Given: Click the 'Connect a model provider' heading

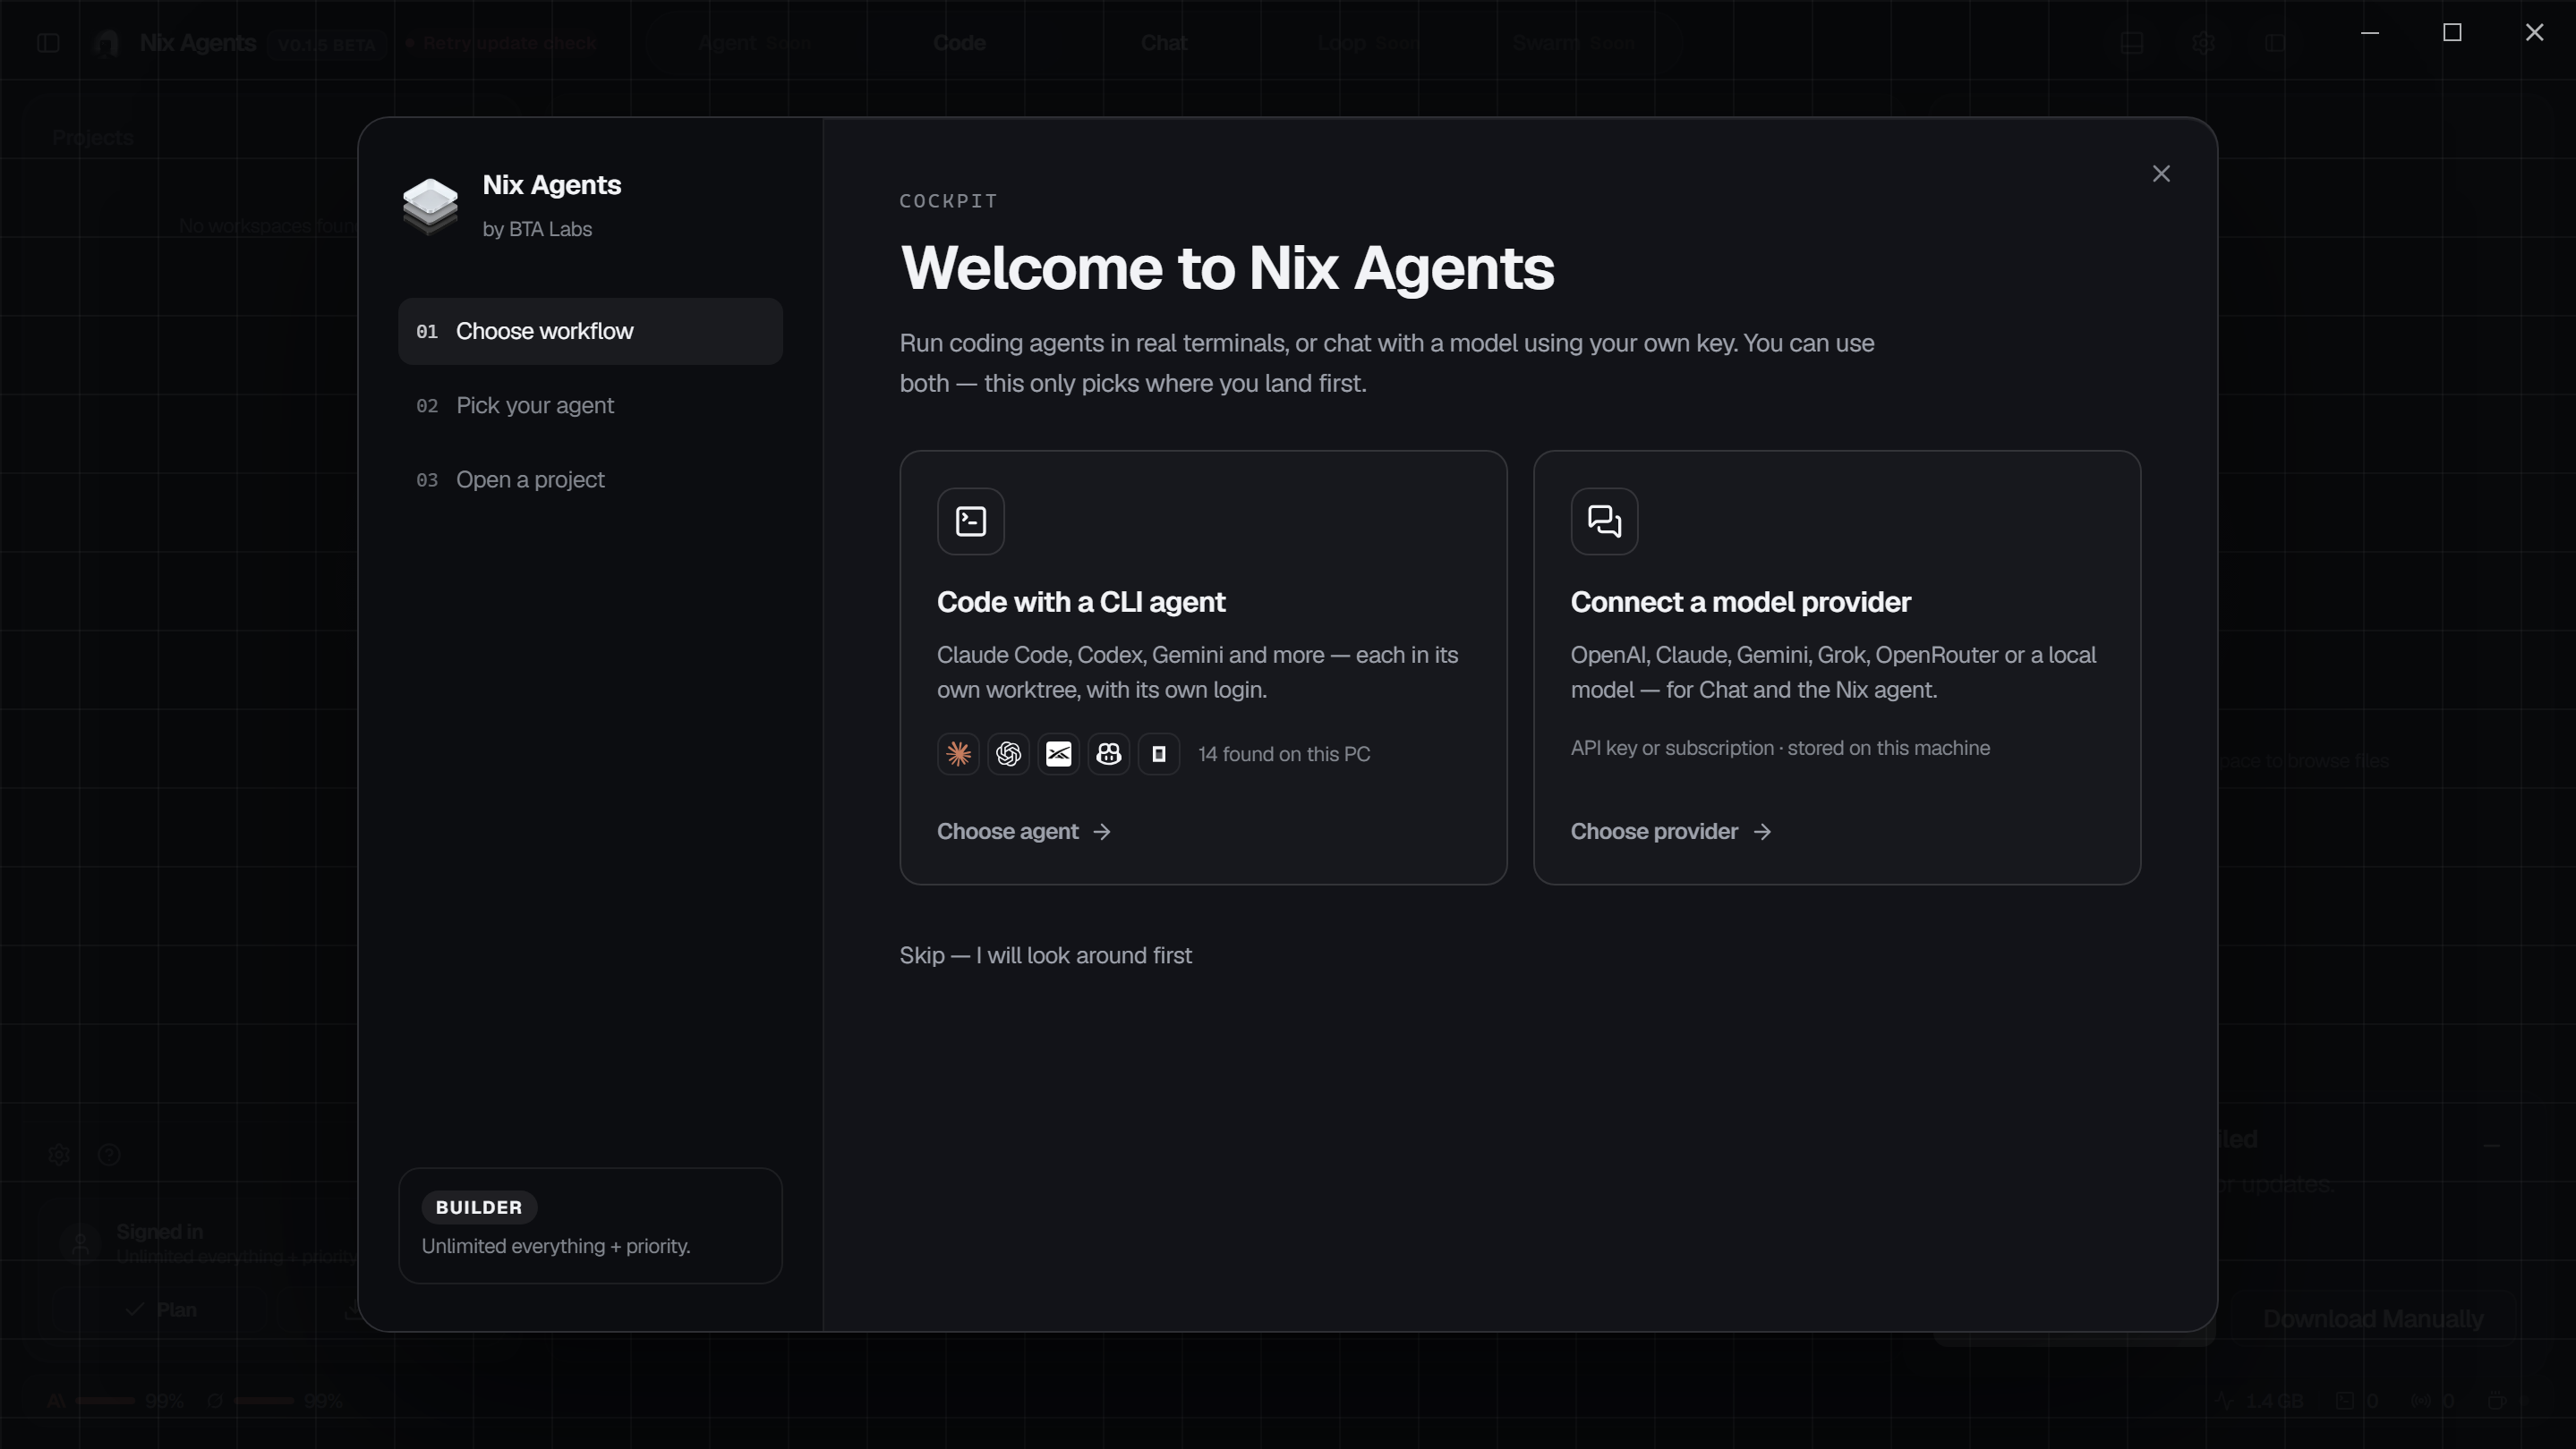Looking at the screenshot, I should (x=1740, y=602).
